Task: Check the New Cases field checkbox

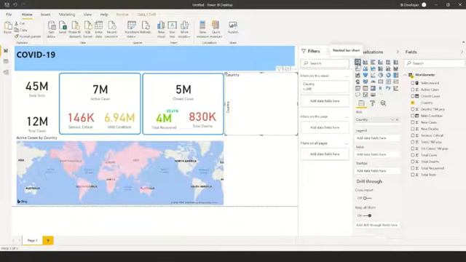Action: (x=413, y=122)
